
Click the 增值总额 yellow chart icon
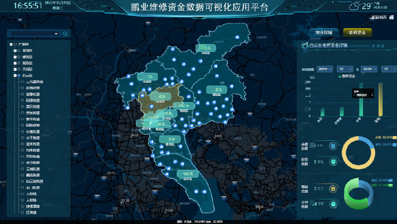point(333,189)
